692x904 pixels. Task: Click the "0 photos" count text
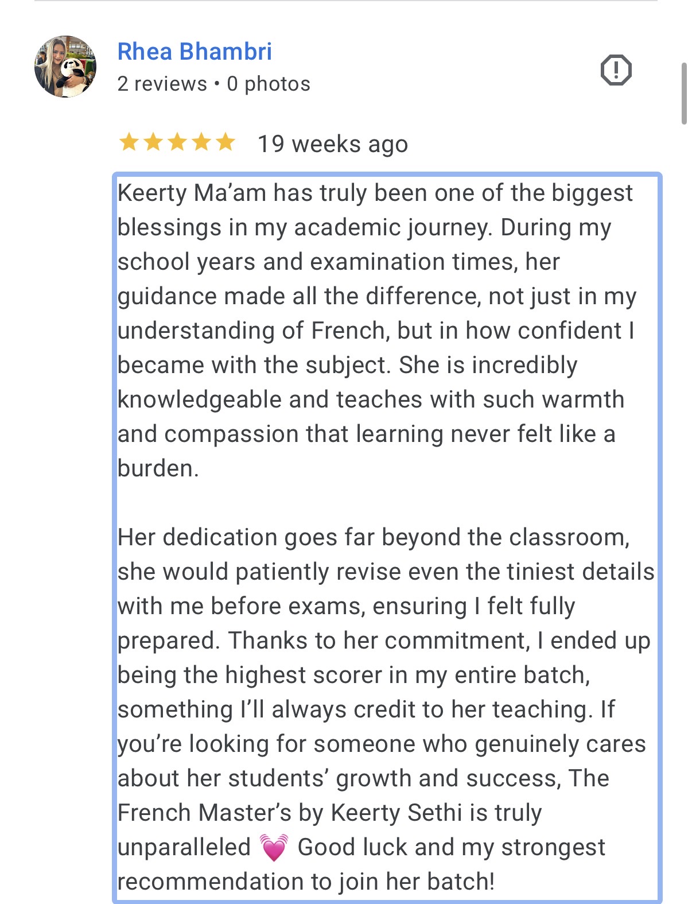coord(269,84)
